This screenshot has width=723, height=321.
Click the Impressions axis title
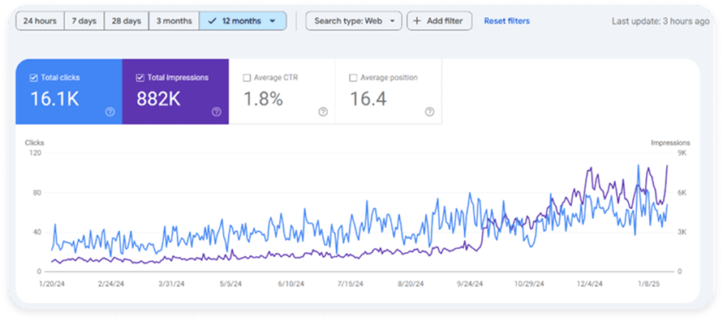[x=670, y=143]
